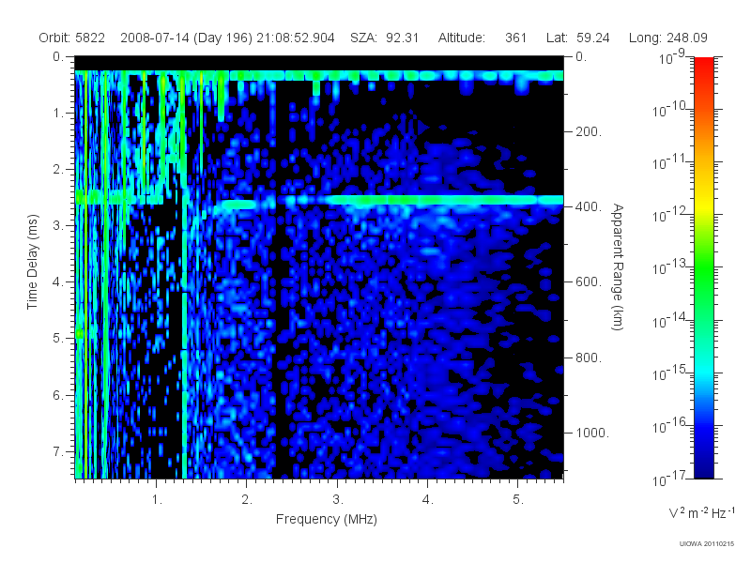751x563 pixels.
Task: Click the '1000.' apparent range tick label
Action: (592, 433)
